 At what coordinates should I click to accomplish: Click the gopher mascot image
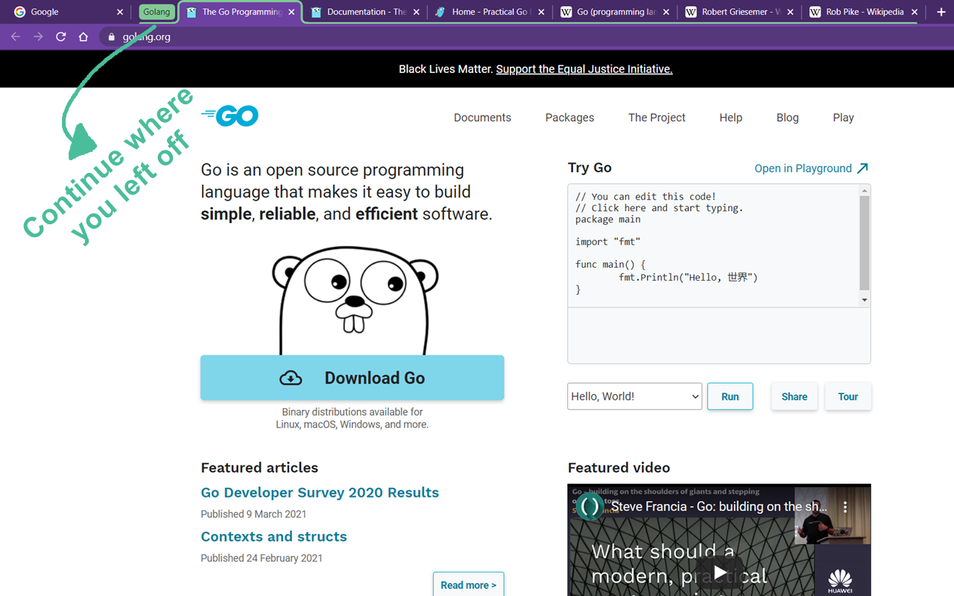[355, 300]
